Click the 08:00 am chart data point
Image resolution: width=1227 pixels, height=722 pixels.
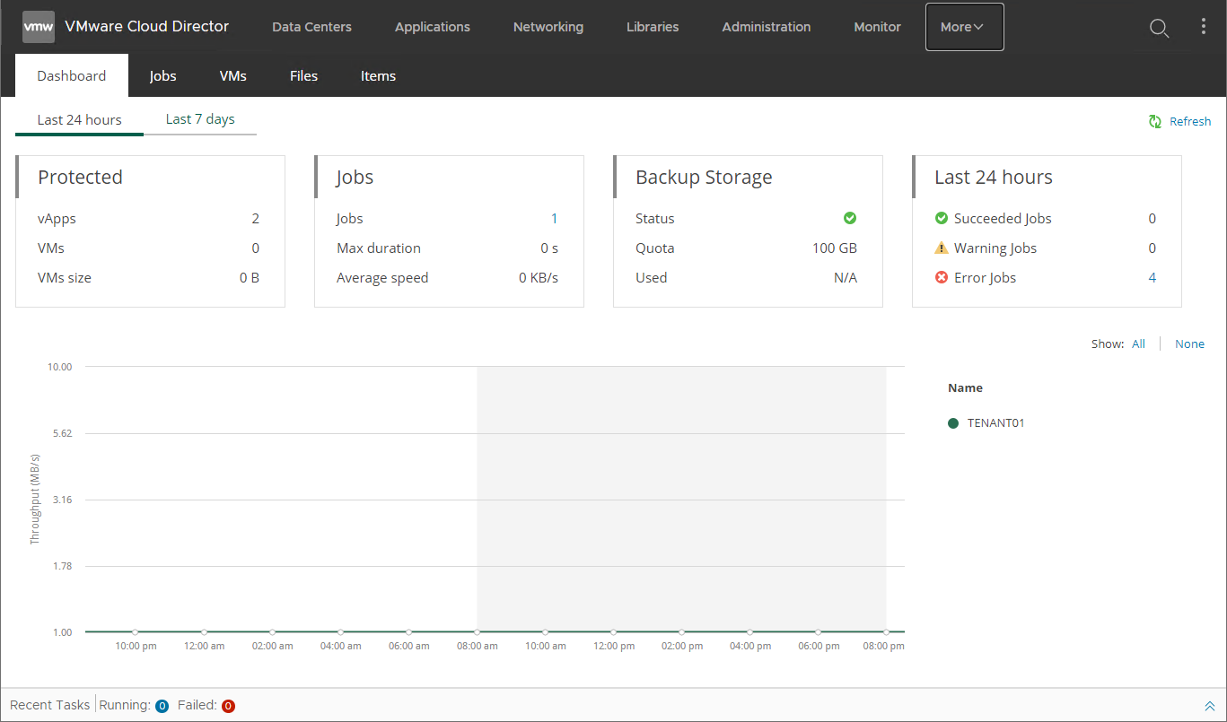click(x=478, y=632)
